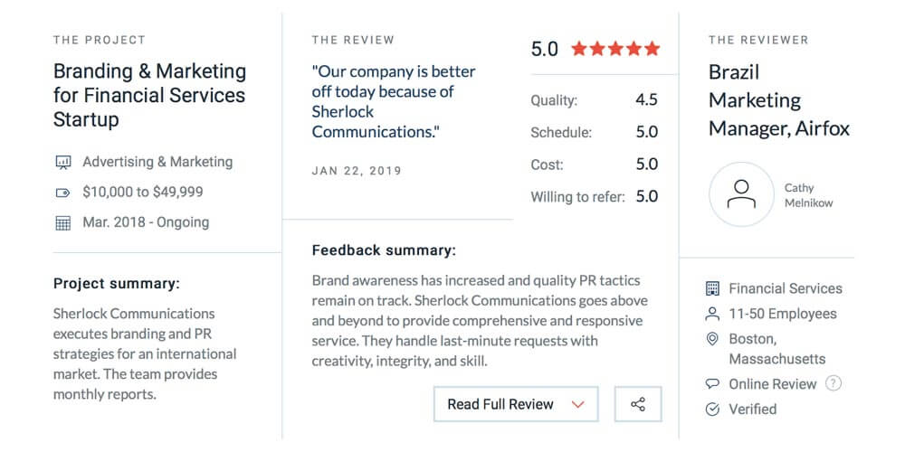
Task: Click the Online Review speech bubble icon
Action: pyautogui.click(x=712, y=384)
